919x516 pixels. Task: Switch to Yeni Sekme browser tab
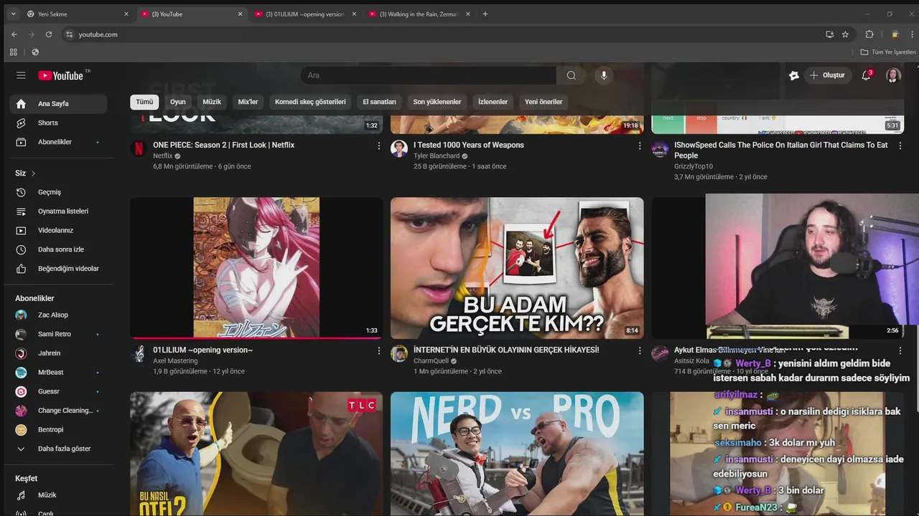[78, 14]
